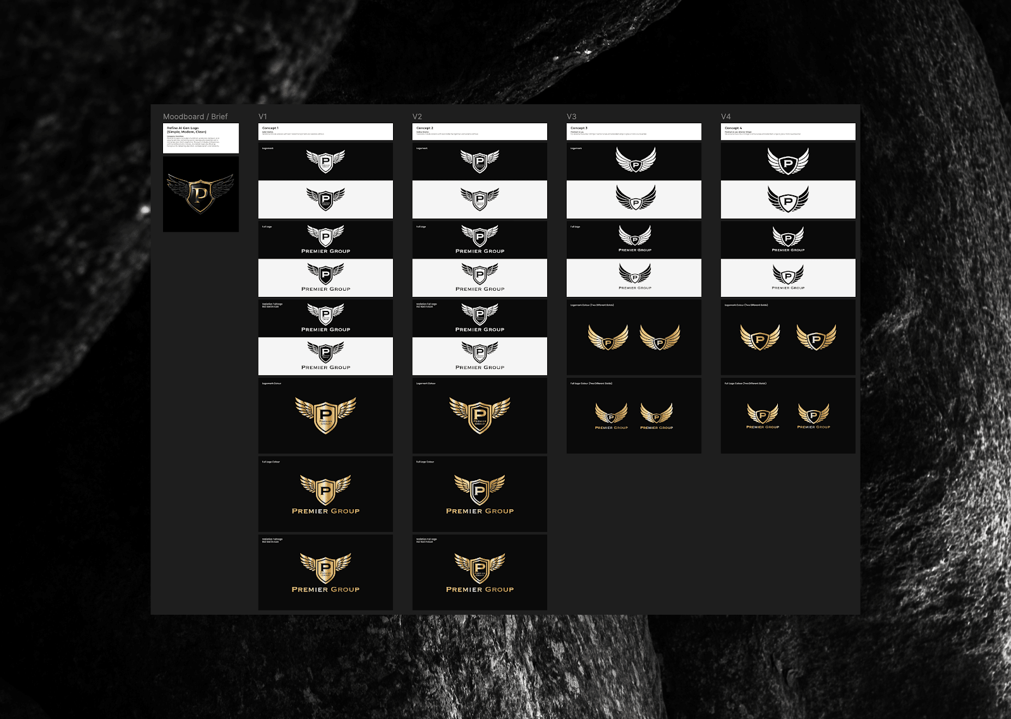Select V4 white winged logomark on black
1011x719 pixels.
coord(788,161)
